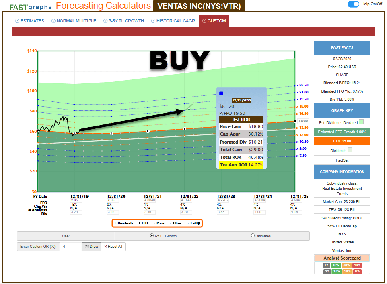Click the help icon beside ESTIMATES
This screenshot has width=387, height=284.
coord(17,21)
